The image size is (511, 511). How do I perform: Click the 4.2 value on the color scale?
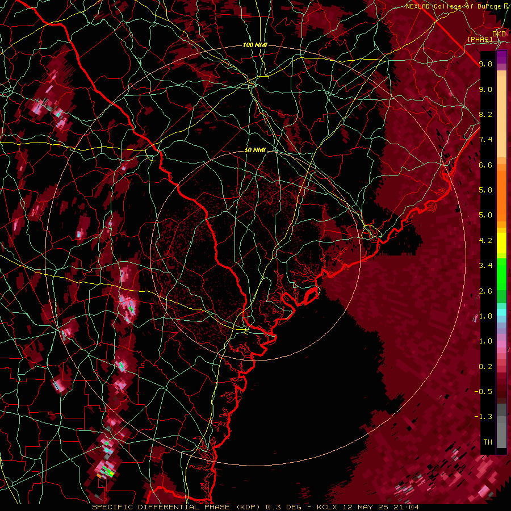(485, 241)
